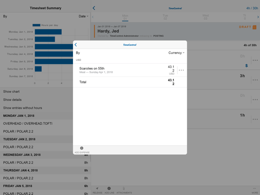Click the Add Line icon
260x195 pixels.
pyautogui.click(x=109, y=188)
